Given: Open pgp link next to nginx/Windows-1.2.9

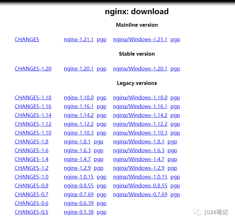Looking at the screenshot, I should tap(172, 168).
